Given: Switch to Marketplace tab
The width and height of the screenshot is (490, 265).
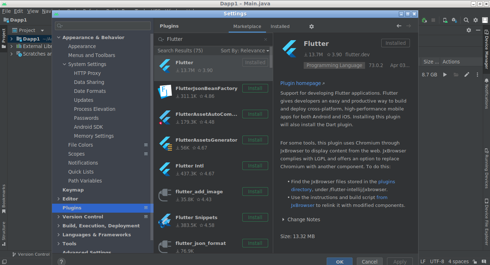Looking at the screenshot, I should click(x=247, y=27).
